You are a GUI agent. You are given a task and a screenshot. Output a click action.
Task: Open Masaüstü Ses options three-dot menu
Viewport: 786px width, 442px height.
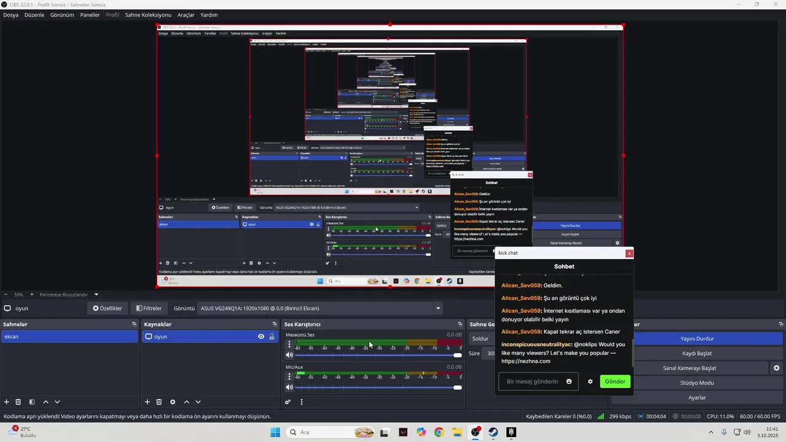289,344
